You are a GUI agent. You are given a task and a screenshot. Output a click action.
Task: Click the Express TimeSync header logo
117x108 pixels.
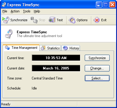9,34
